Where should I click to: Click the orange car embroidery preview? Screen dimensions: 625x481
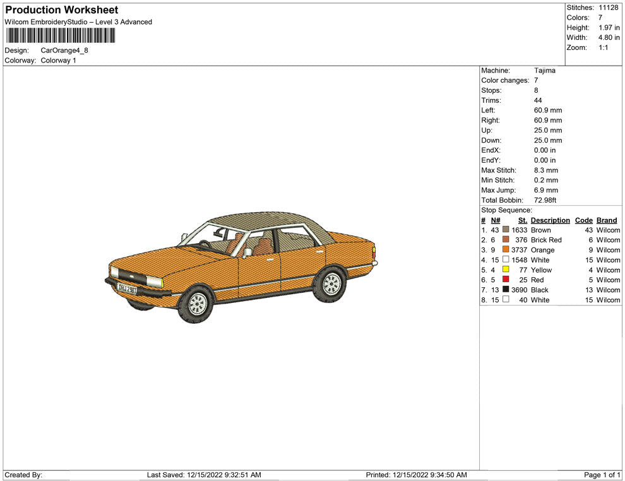pyautogui.click(x=241, y=267)
